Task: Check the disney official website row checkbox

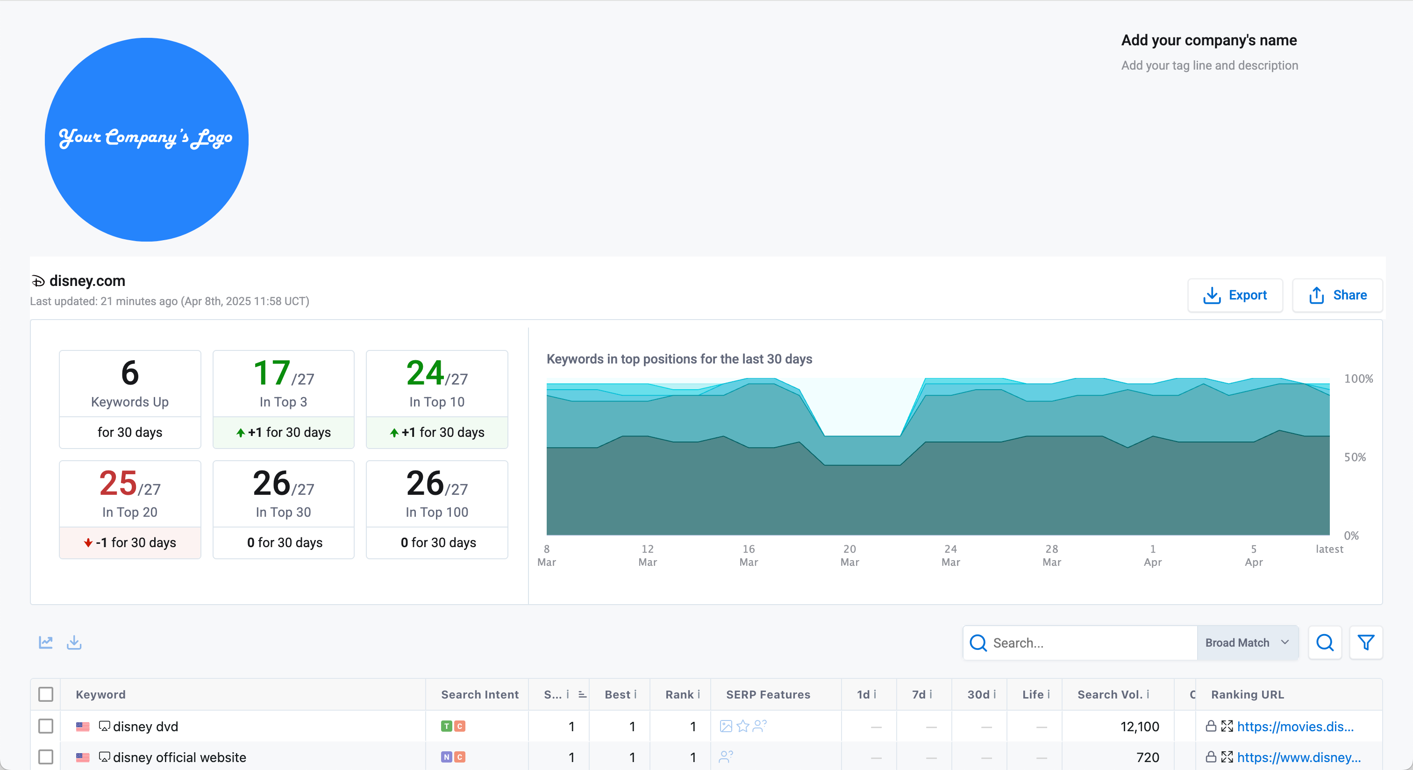Action: click(x=46, y=757)
